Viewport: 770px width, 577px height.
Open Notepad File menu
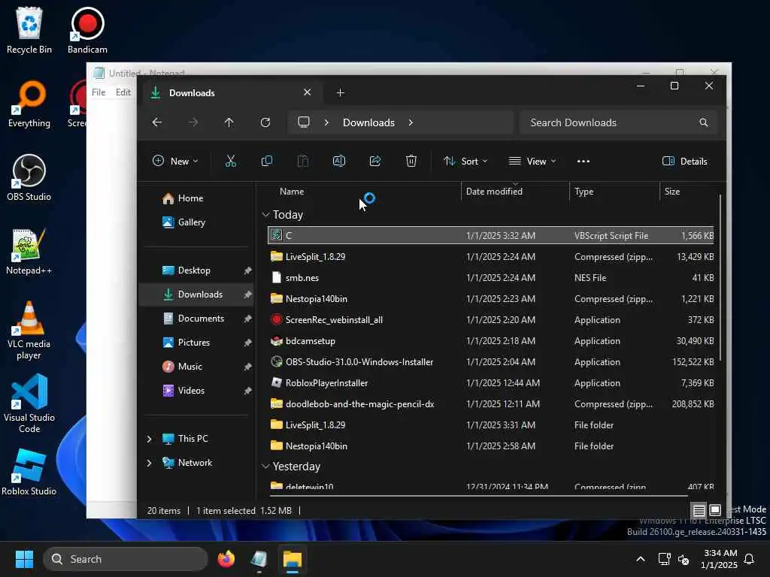(x=99, y=92)
